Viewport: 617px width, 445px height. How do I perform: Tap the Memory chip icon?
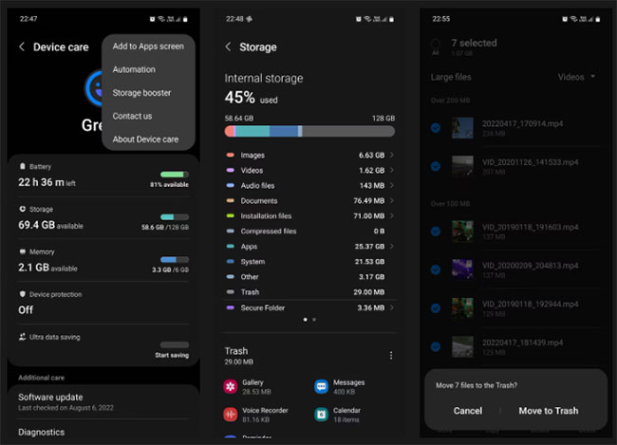[x=23, y=251]
